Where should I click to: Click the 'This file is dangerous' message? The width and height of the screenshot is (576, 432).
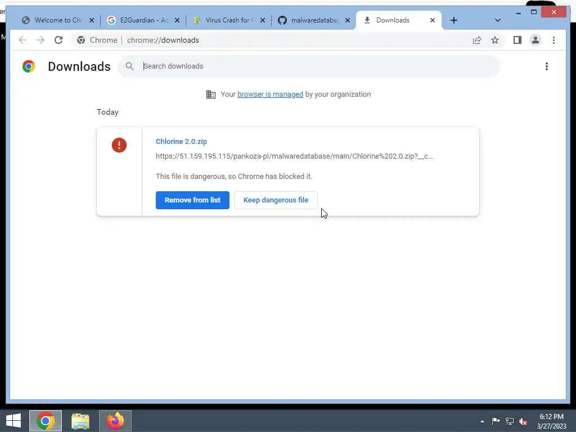(x=234, y=176)
